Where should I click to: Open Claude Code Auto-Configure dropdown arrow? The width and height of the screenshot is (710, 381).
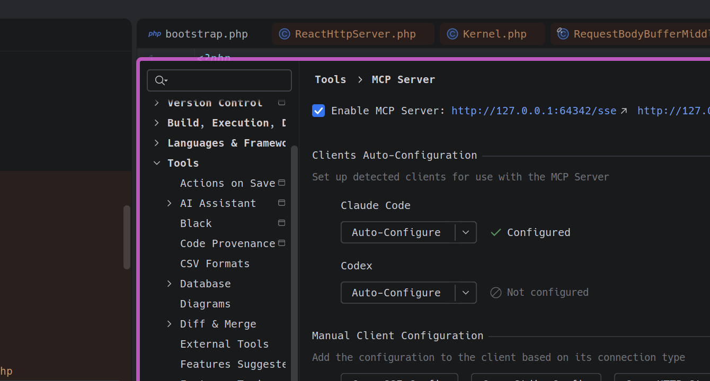466,232
